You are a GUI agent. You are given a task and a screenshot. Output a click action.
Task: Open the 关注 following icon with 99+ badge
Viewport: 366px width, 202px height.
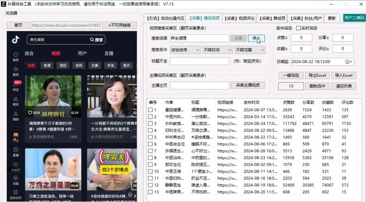tap(16, 84)
